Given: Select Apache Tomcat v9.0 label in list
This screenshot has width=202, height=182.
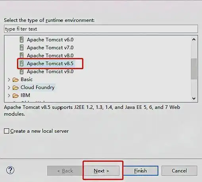Looking at the screenshot, I should [x=50, y=72].
